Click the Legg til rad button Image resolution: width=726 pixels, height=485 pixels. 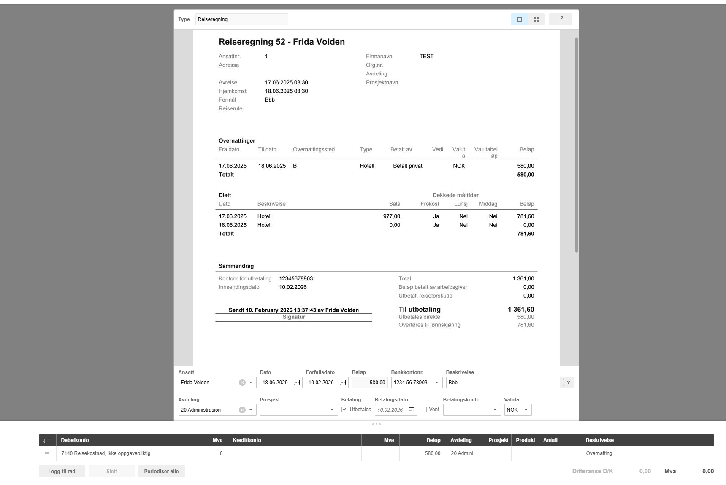pyautogui.click(x=62, y=472)
